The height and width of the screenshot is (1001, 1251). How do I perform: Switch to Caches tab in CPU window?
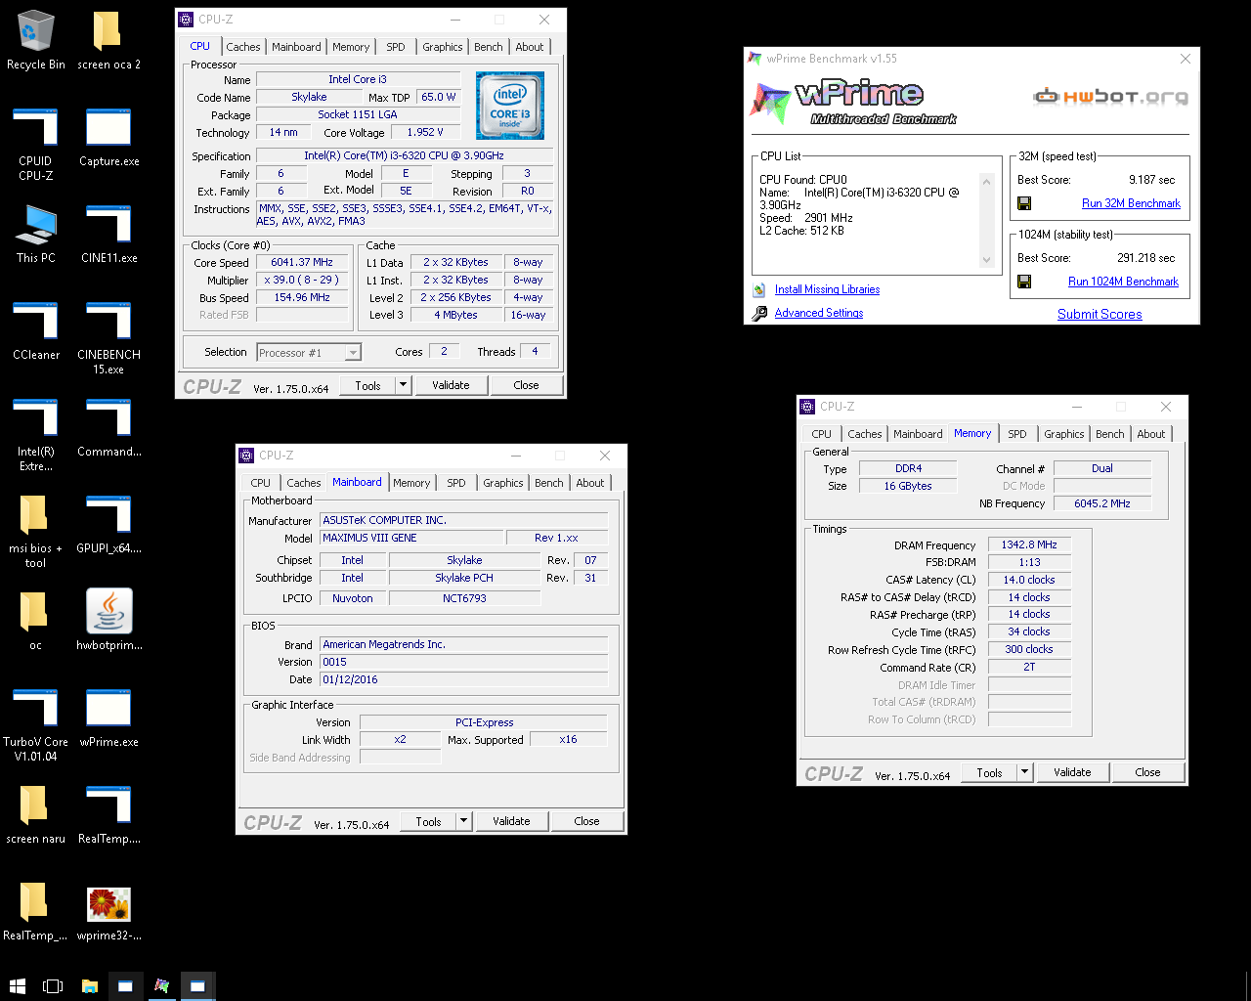point(243,47)
